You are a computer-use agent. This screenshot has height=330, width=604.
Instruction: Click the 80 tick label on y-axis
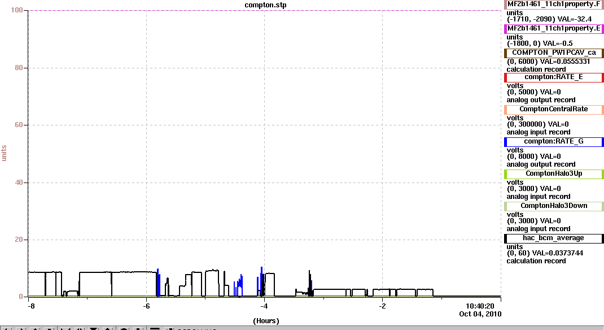(x=19, y=68)
